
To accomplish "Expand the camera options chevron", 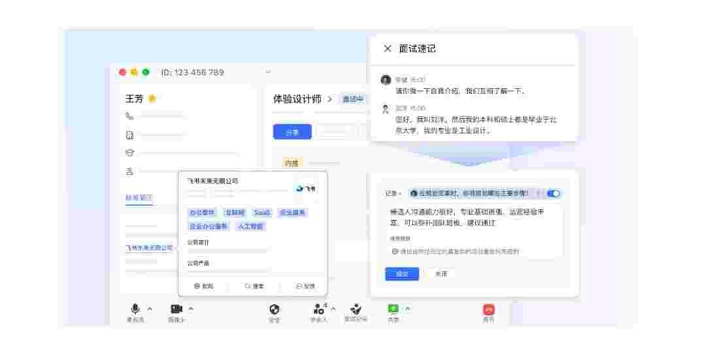I will tap(191, 309).
